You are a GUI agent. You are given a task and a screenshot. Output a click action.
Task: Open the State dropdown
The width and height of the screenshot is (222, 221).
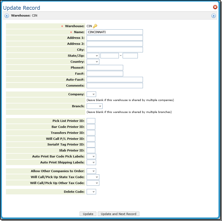click(93, 56)
